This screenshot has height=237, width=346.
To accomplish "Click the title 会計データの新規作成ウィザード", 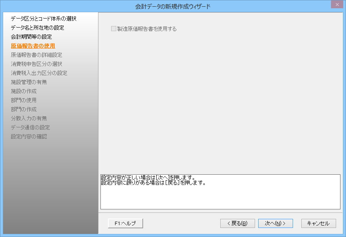I will 173,6.
